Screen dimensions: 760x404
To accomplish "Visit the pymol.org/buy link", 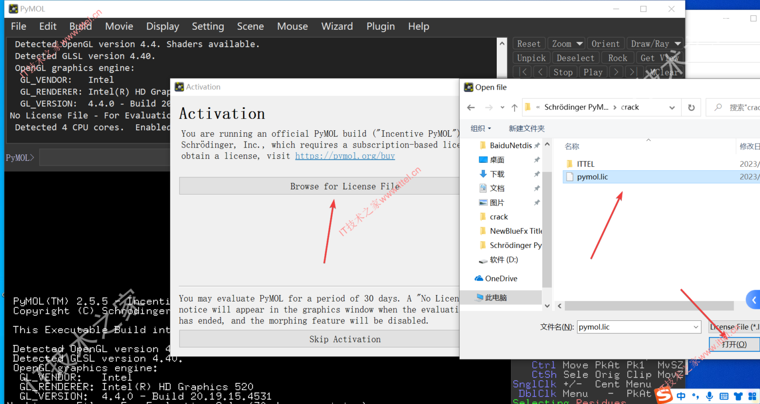I will pos(345,156).
